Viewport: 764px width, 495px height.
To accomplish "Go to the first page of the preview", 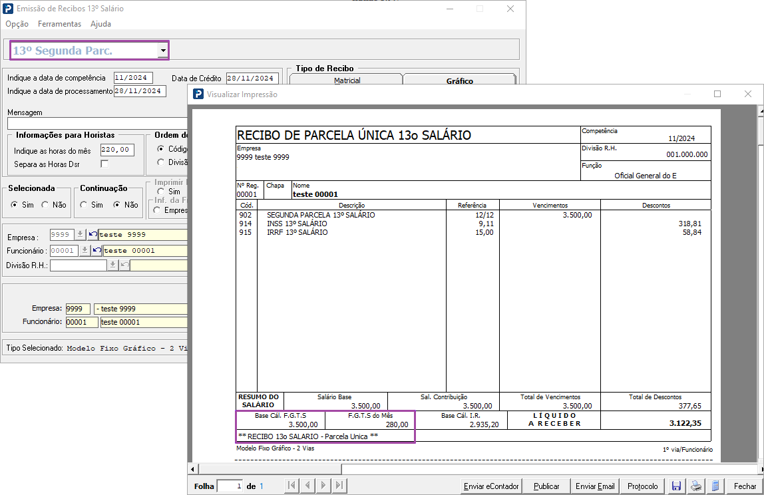I will click(x=291, y=485).
